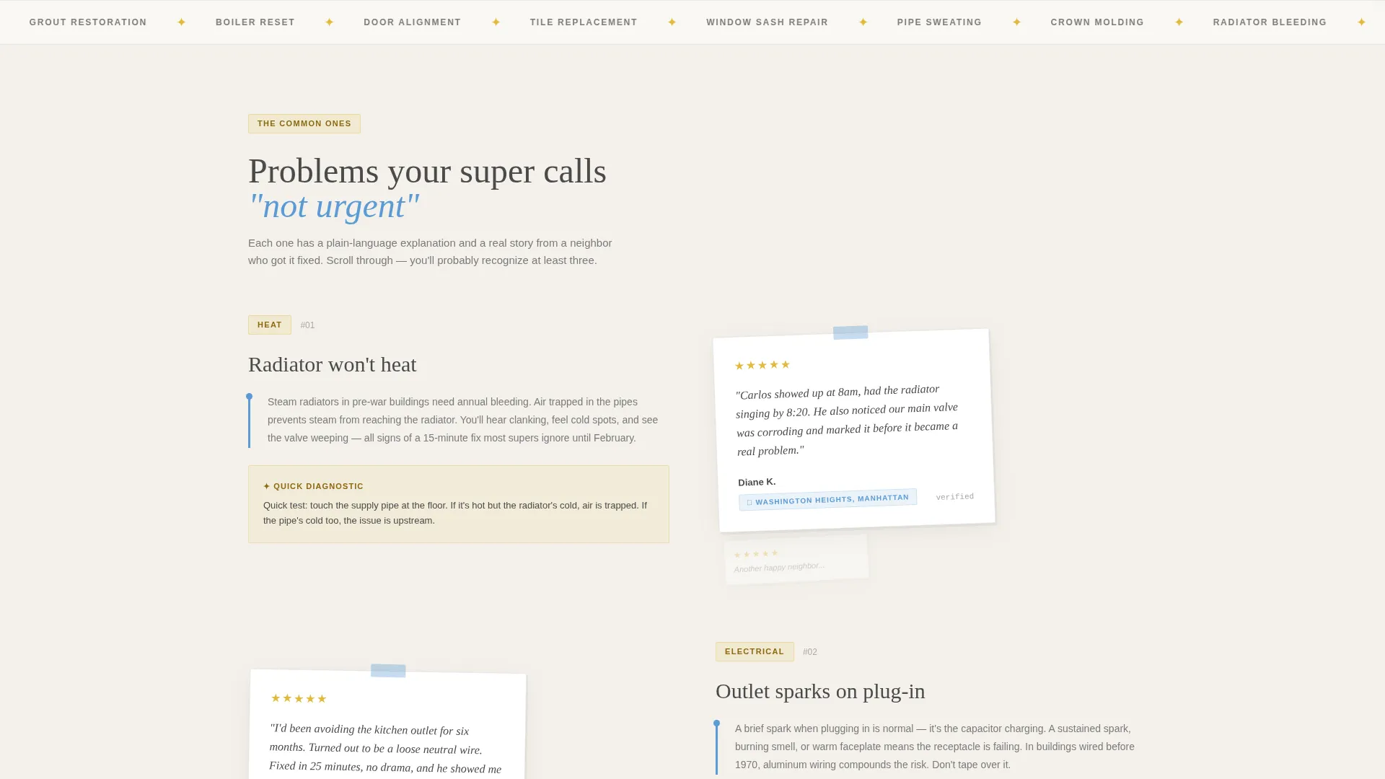This screenshot has width=1385, height=779.
Task: Open the Door Alignment ticker item
Action: (412, 22)
